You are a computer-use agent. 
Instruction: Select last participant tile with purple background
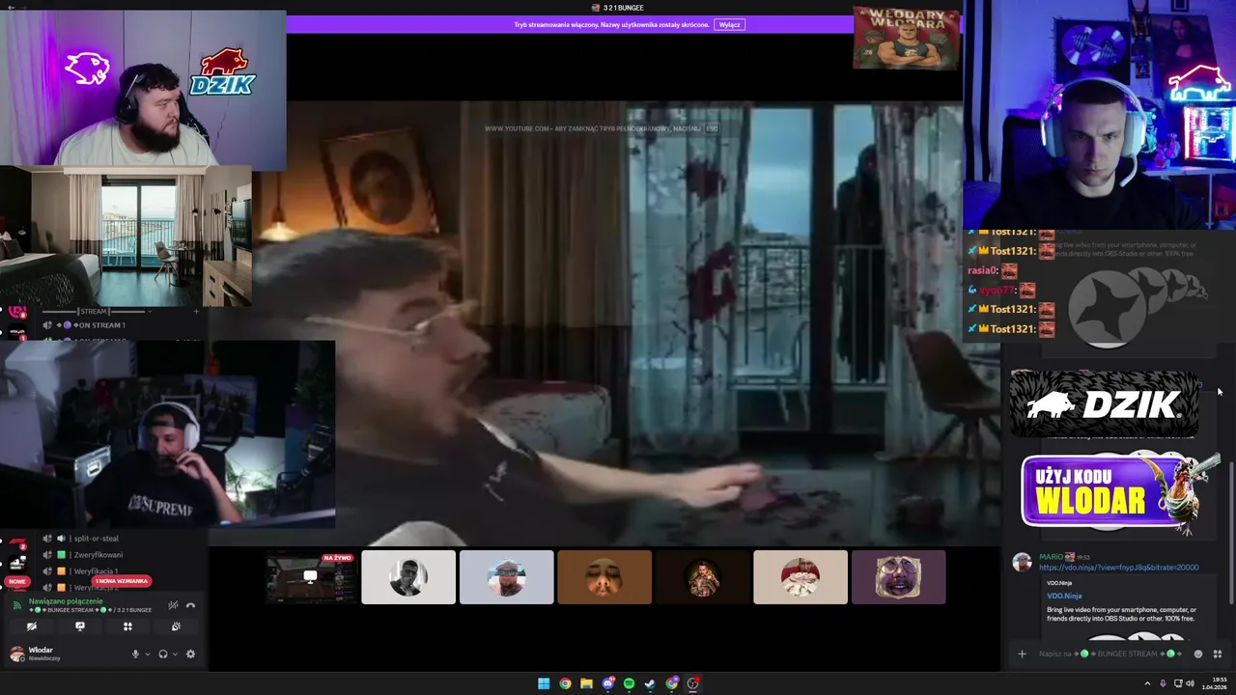[898, 577]
